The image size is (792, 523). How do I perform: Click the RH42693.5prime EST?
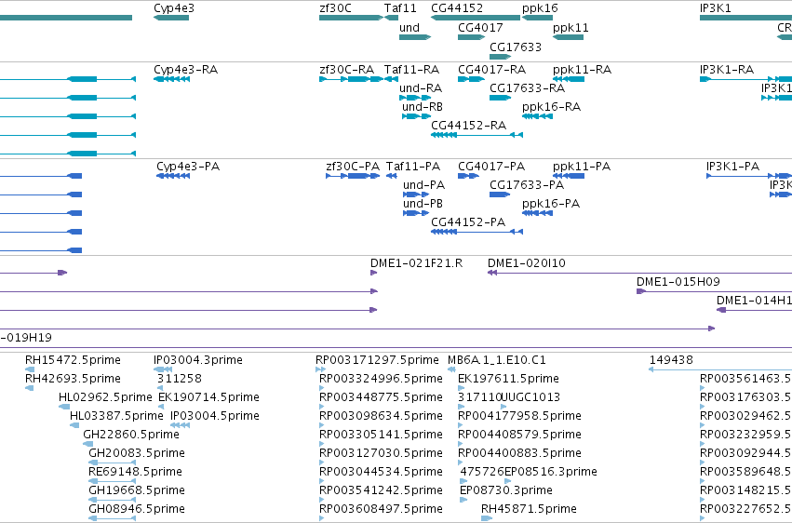[x=29, y=388]
